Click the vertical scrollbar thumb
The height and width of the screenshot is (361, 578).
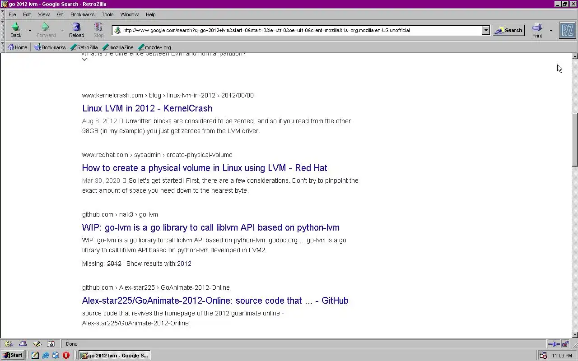[x=575, y=140]
